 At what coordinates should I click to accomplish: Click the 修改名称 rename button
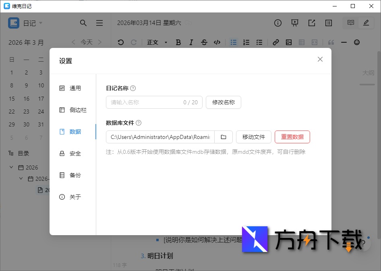[x=223, y=102]
